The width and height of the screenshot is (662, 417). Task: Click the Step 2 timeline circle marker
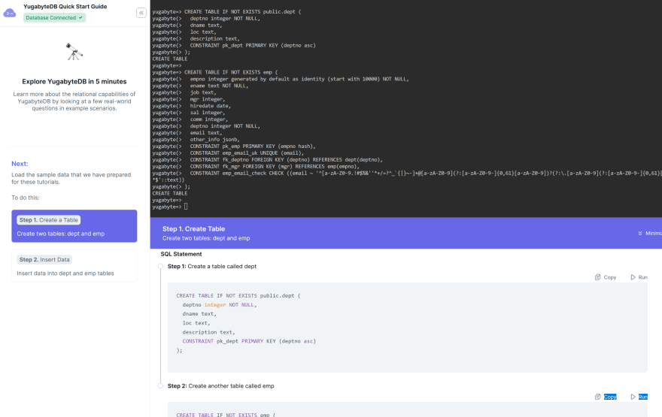tap(160, 385)
